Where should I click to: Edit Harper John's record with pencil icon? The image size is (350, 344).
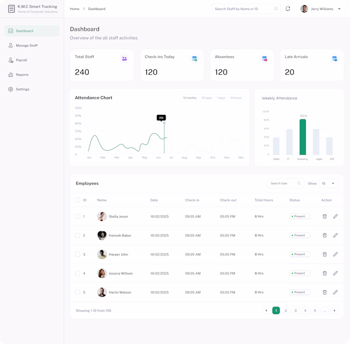pos(335,254)
